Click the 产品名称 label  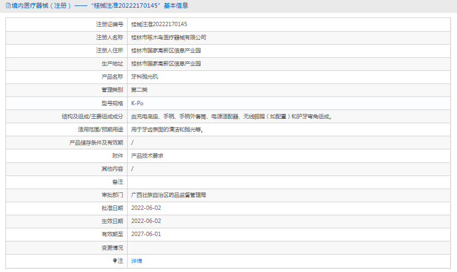click(x=112, y=77)
